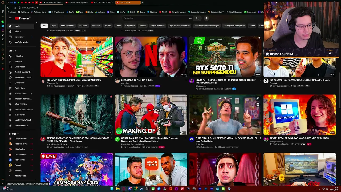Open Steam from the taskbar
Image resolution: width=341 pixels, height=192 pixels.
click(141, 189)
